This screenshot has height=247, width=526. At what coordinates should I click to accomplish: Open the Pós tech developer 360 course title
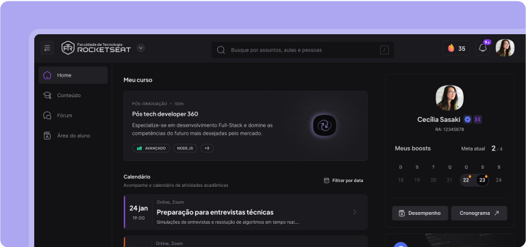tap(165, 114)
